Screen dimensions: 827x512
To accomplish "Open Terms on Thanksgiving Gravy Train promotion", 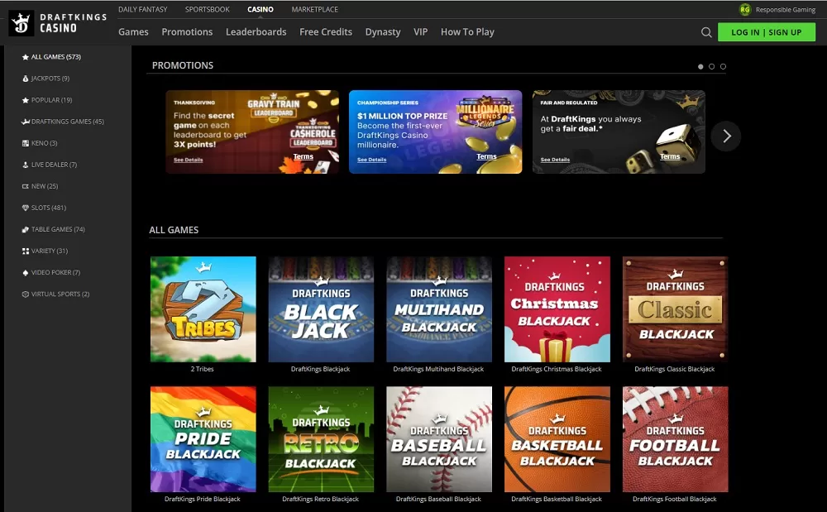I will (304, 156).
